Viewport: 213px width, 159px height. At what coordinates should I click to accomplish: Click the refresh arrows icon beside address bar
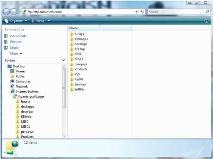point(142,12)
